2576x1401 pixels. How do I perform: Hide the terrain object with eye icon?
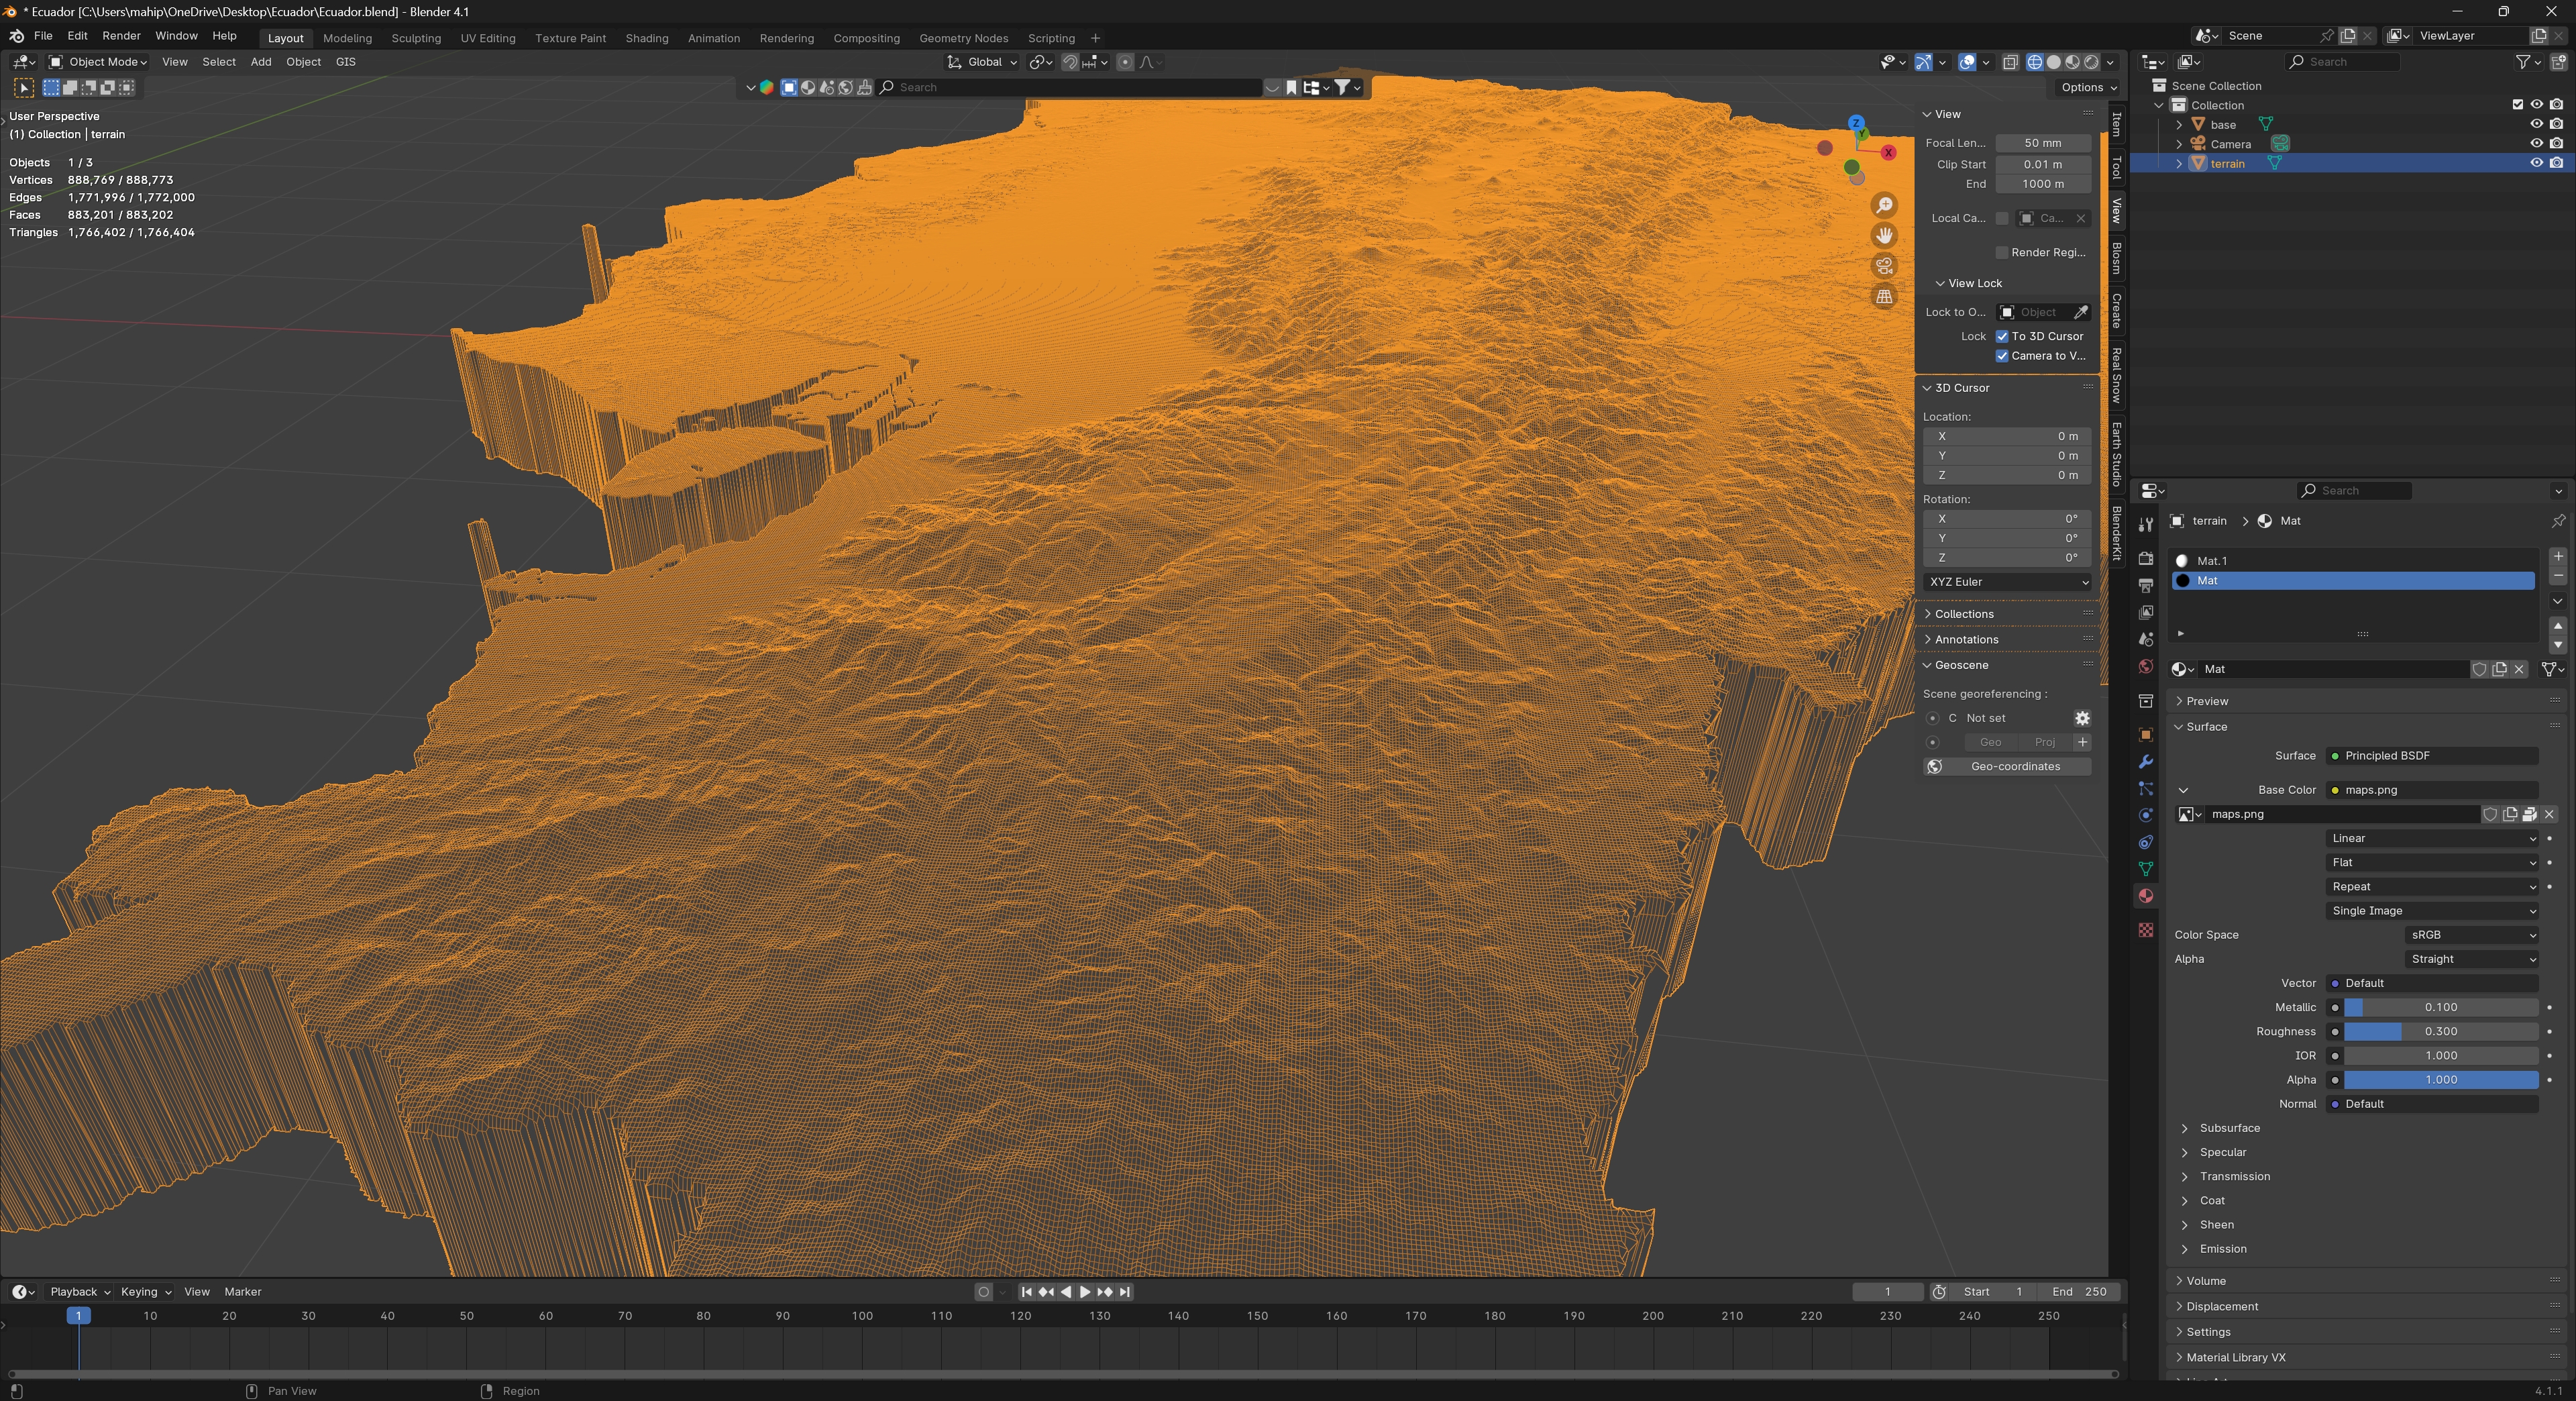coord(2536,163)
